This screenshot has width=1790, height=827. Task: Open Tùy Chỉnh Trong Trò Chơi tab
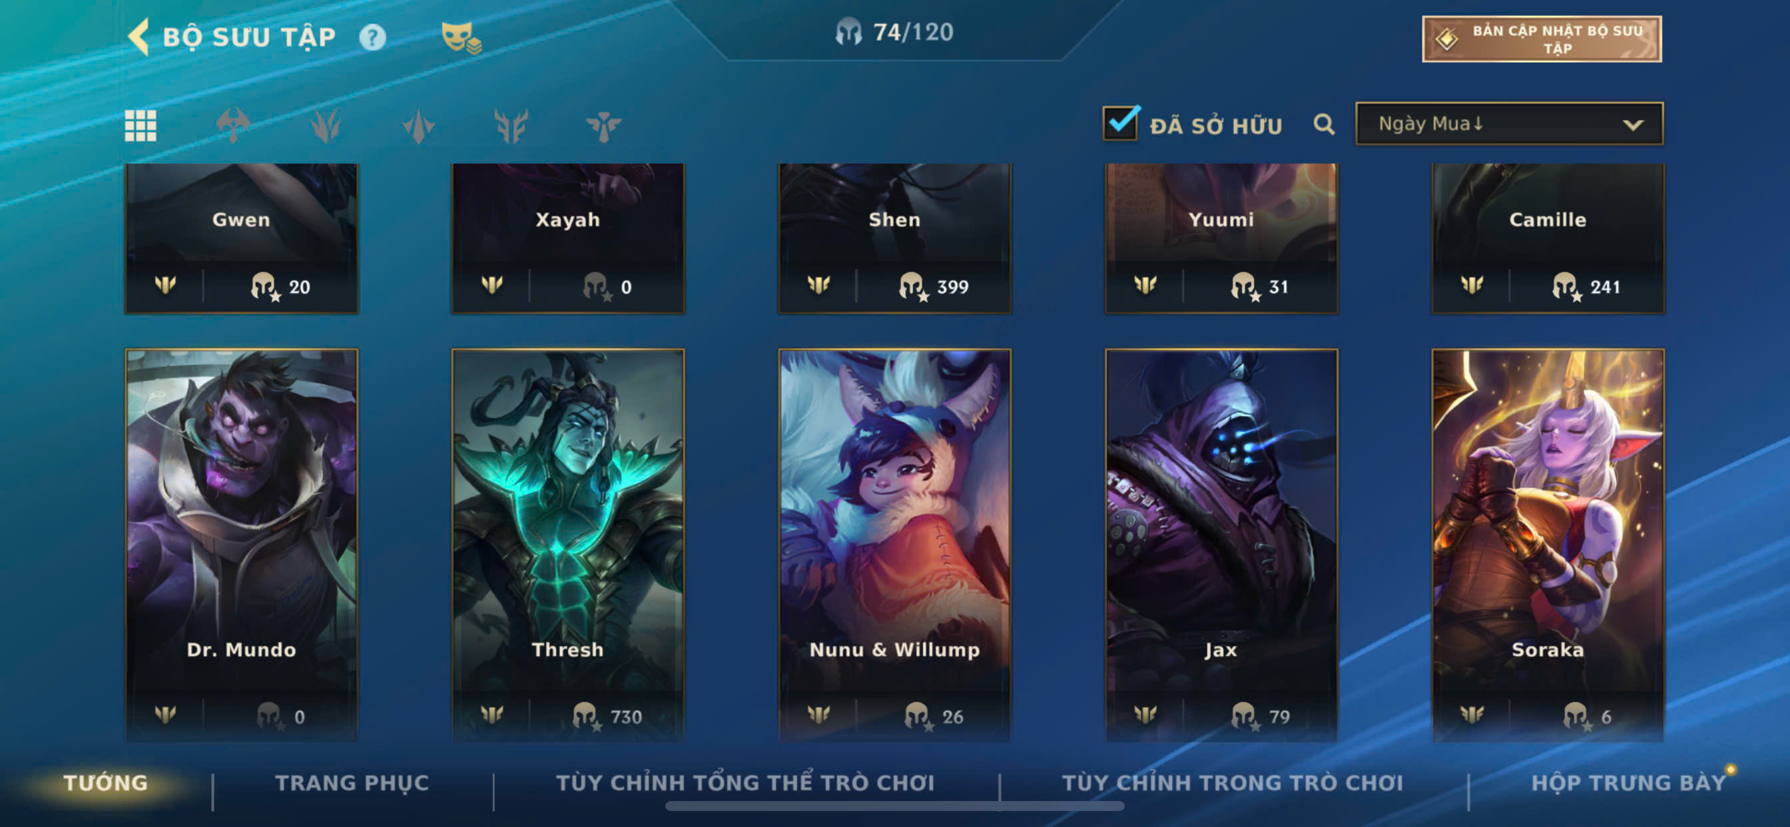(x=1232, y=782)
